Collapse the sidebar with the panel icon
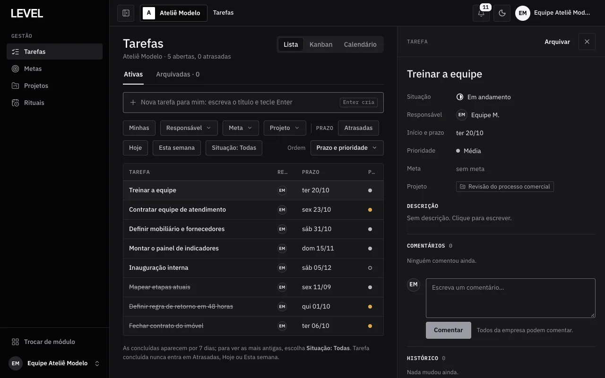This screenshot has height=378, width=605. (x=126, y=13)
